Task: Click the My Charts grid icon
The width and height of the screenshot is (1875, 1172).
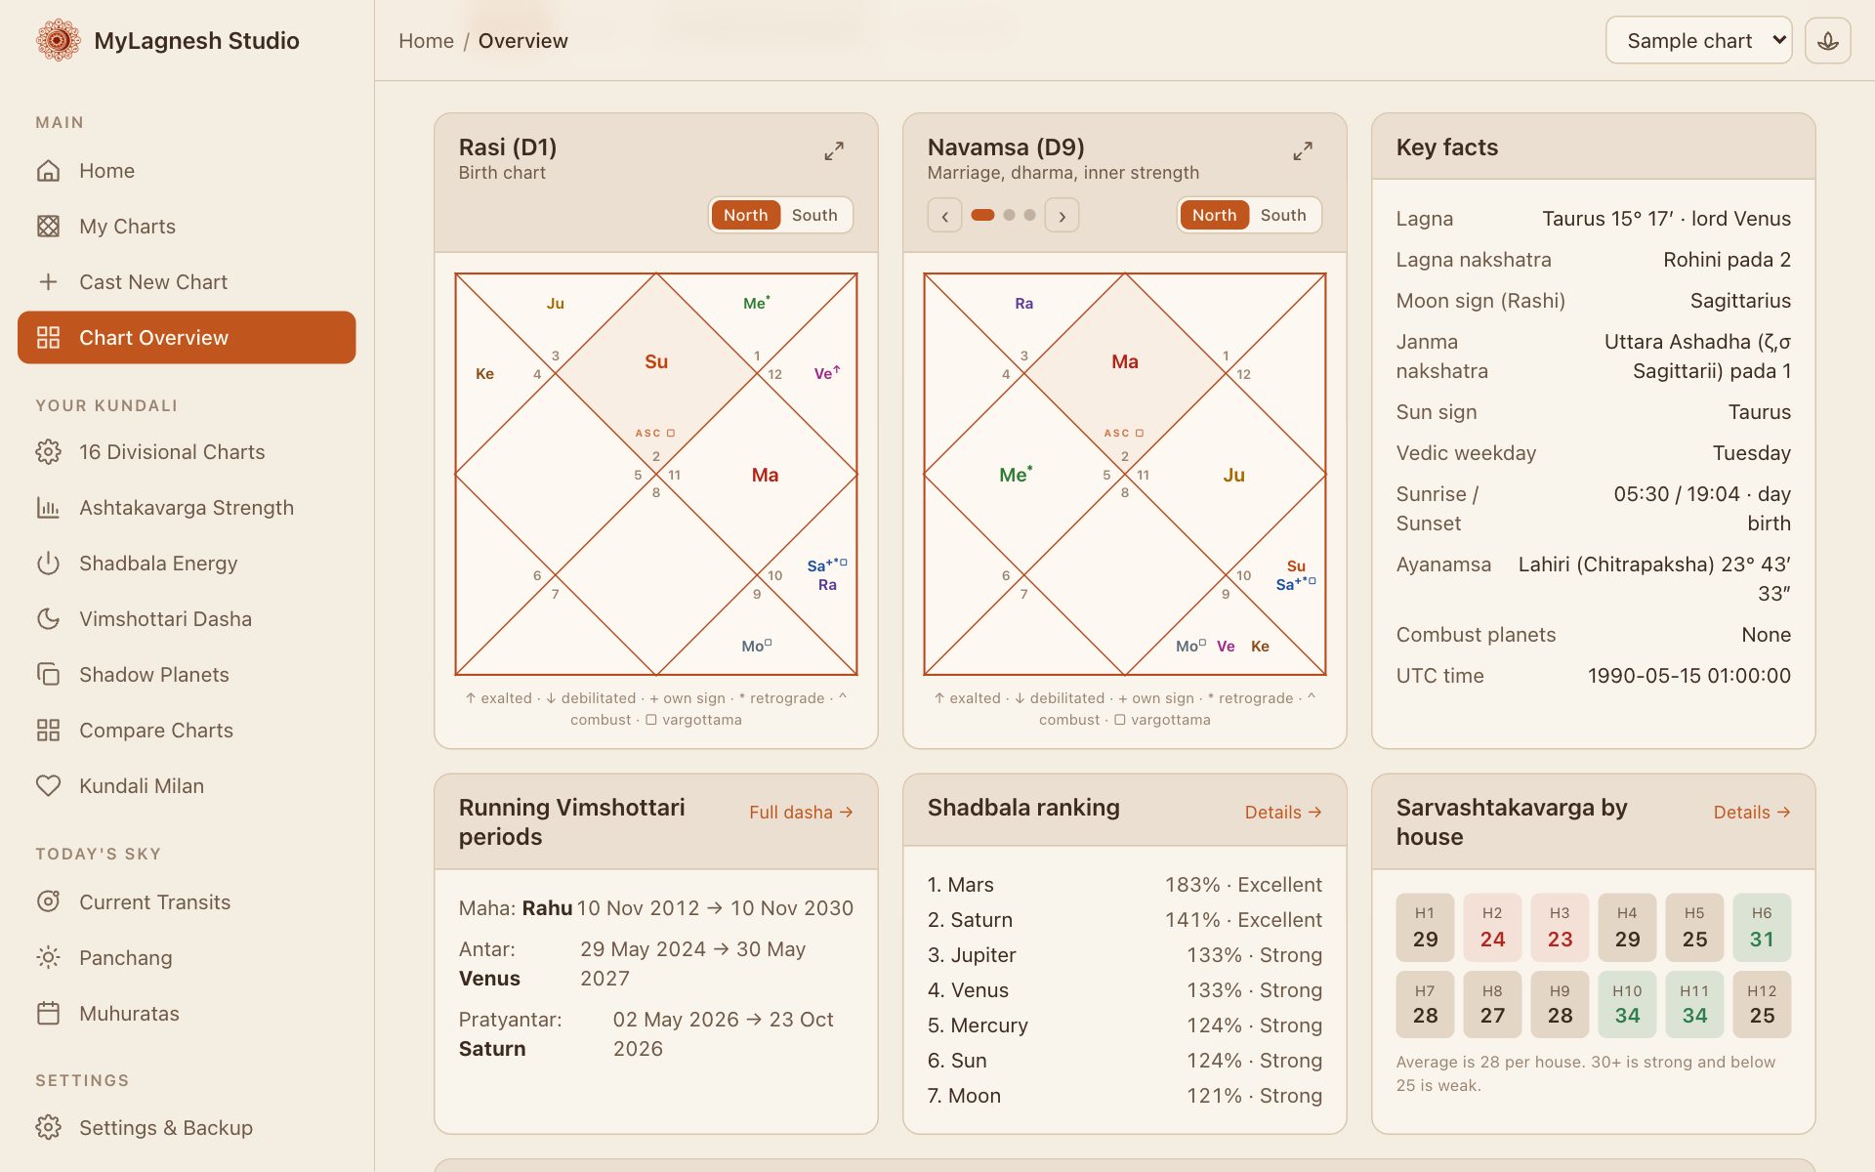Action: click(x=48, y=227)
